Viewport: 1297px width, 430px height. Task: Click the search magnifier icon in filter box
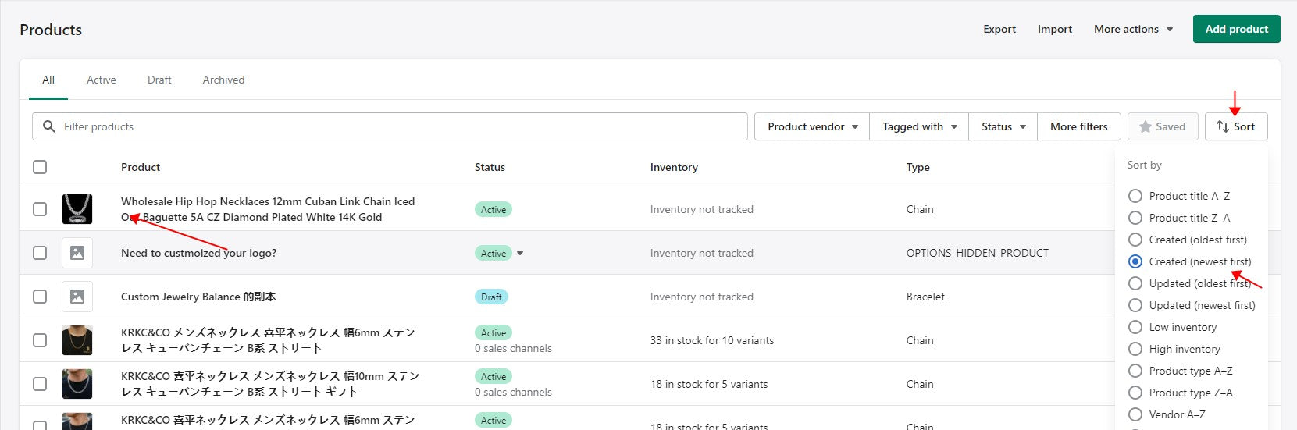(49, 126)
